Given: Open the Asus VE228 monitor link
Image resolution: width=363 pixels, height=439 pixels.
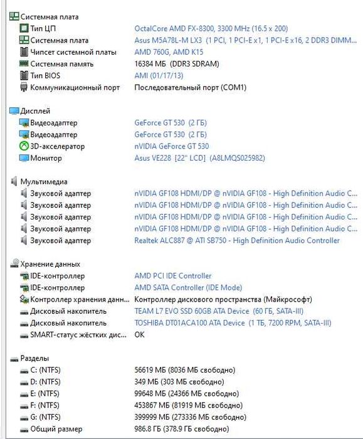Looking at the screenshot, I should pyautogui.click(x=199, y=158).
